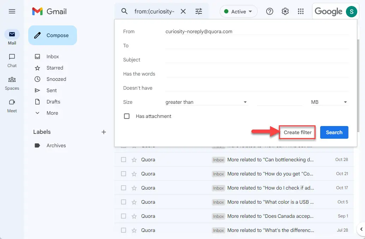Open the main menu hamburger icon
Viewport: 365px width, 239px height.
(x=12, y=11)
